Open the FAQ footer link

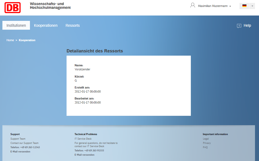point(205,147)
